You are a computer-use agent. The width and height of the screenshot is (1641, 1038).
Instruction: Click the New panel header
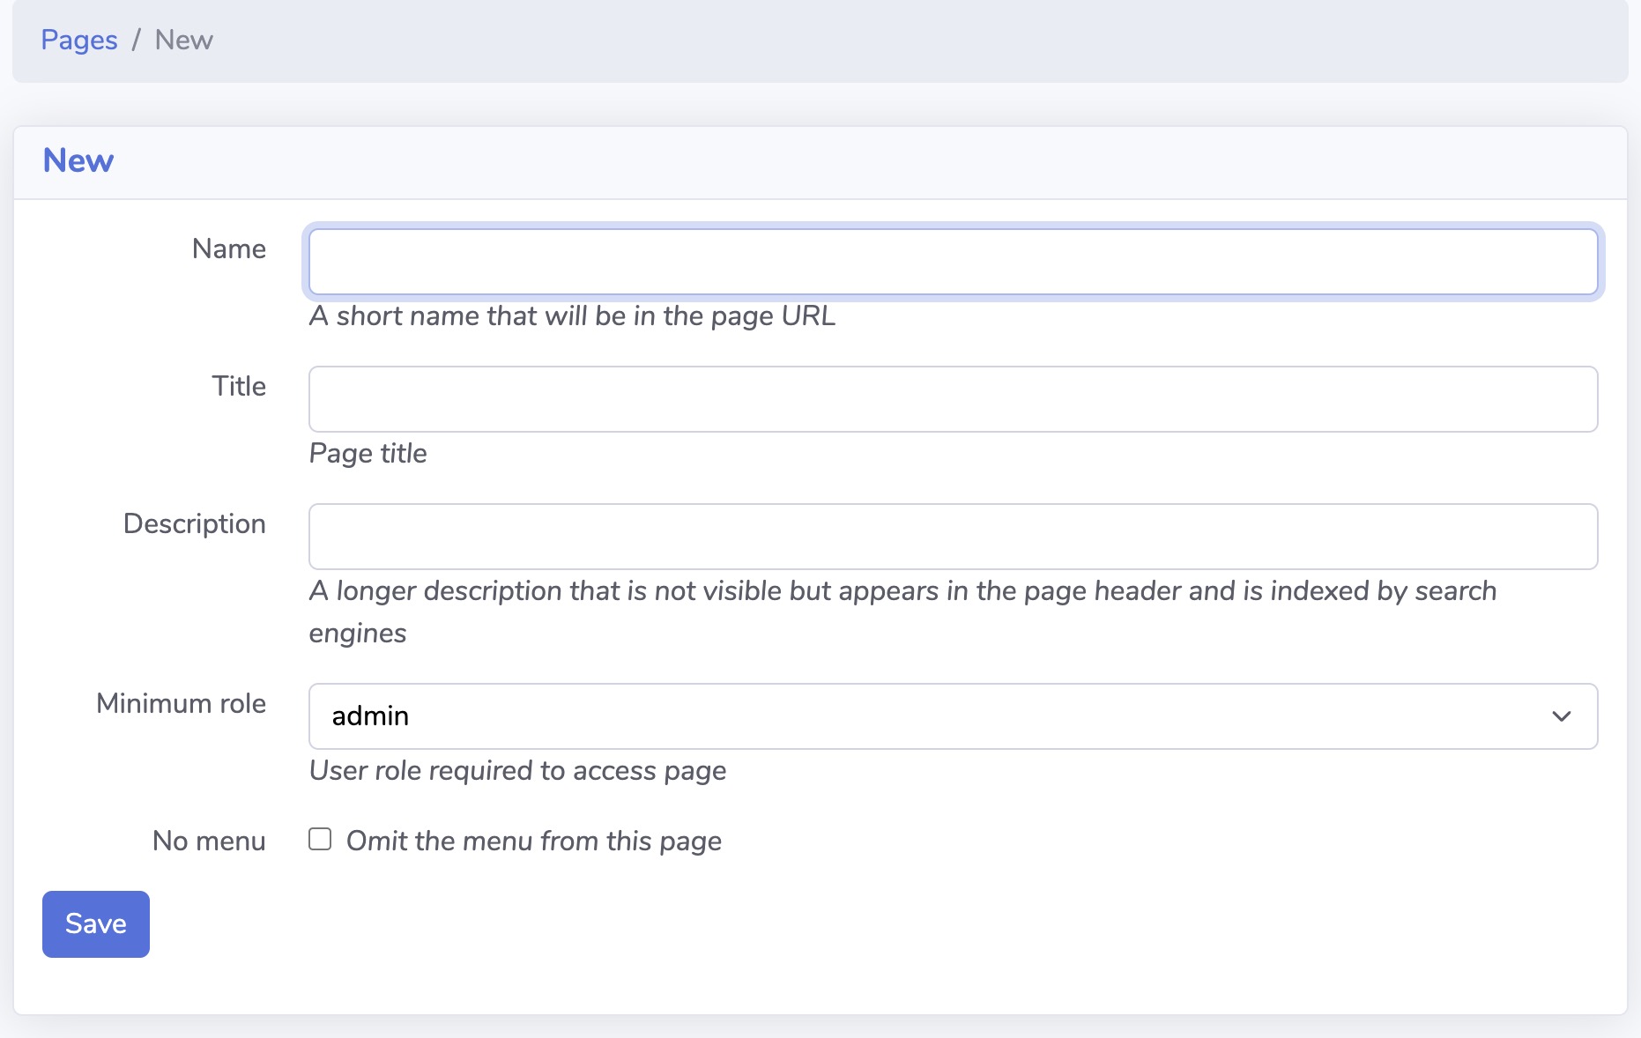78,160
